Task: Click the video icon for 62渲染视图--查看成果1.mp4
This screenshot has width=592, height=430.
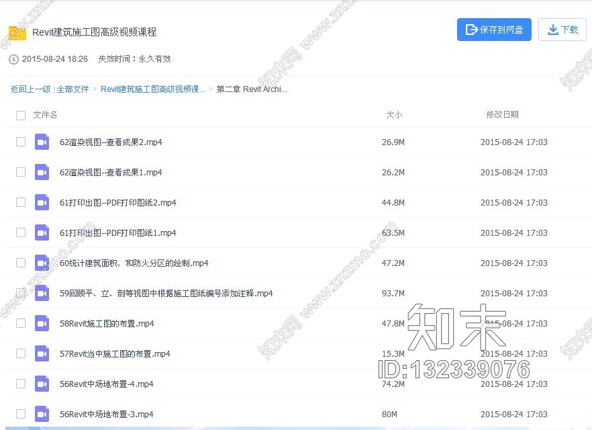Action: coord(42,172)
